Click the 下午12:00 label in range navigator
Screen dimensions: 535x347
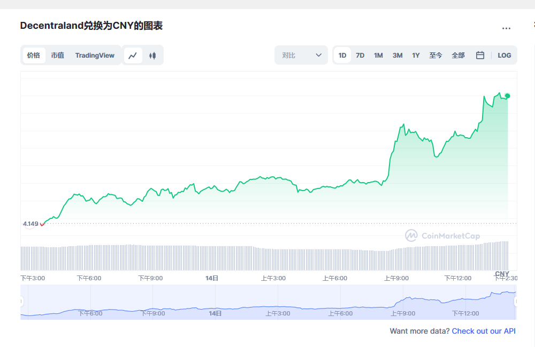[465, 313]
